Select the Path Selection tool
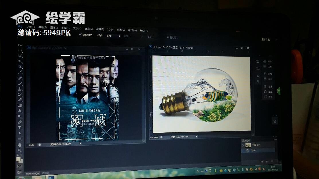 [x=20, y=133]
